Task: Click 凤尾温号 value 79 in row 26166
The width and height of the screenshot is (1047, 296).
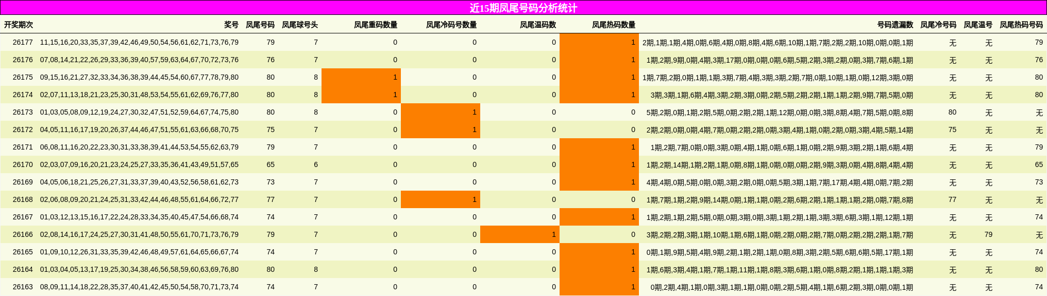Action: pos(988,234)
